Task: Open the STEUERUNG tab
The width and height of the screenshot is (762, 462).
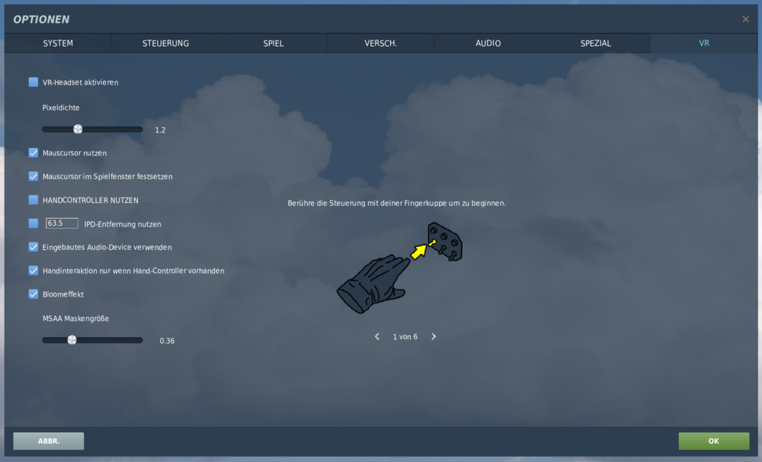Action: click(x=165, y=43)
